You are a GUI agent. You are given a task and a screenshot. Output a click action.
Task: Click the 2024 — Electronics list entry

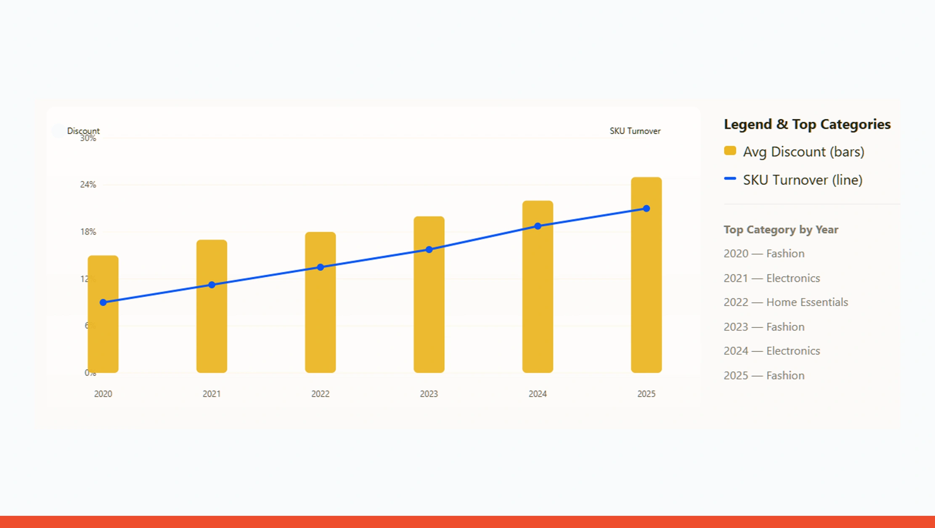pos(772,351)
